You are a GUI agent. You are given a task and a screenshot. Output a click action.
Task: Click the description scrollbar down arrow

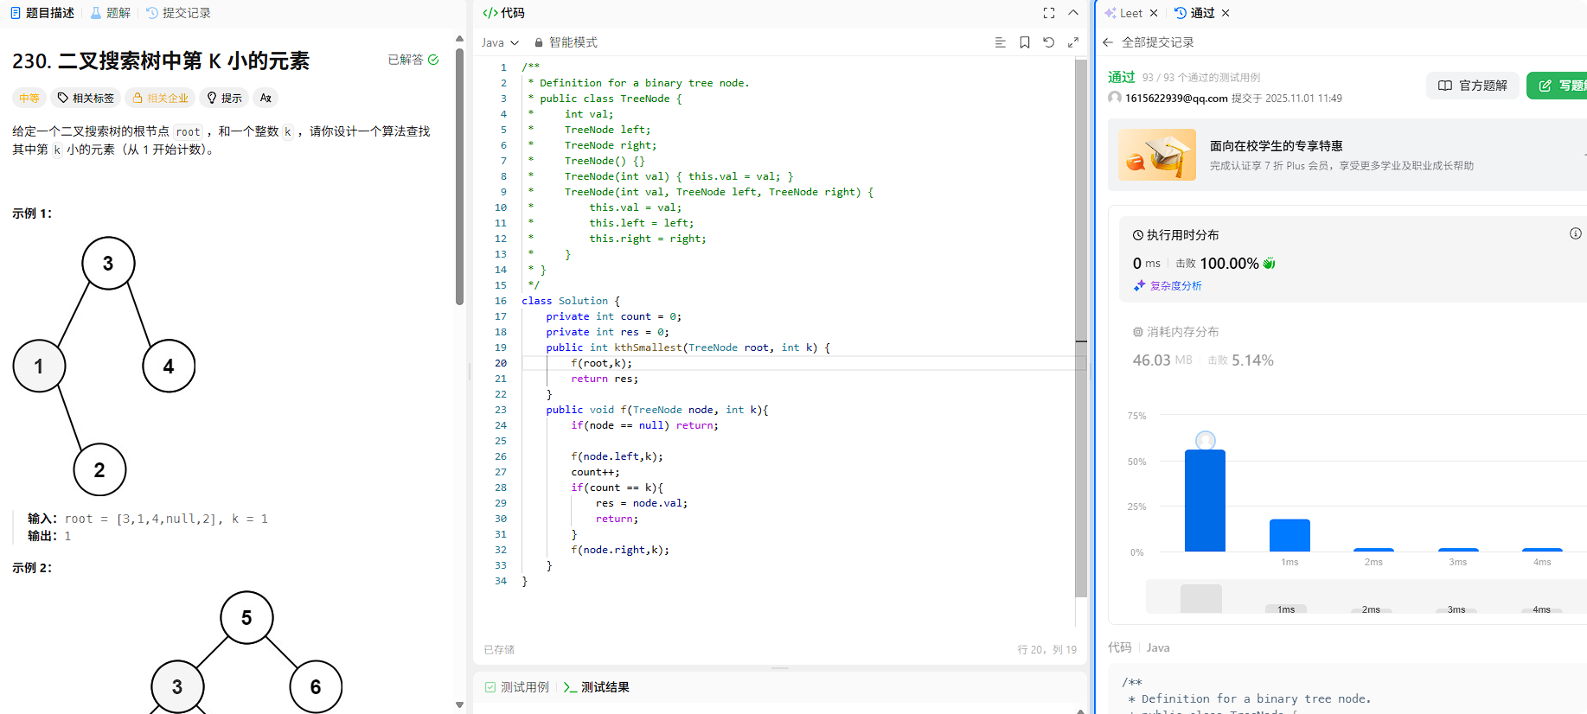[459, 704]
